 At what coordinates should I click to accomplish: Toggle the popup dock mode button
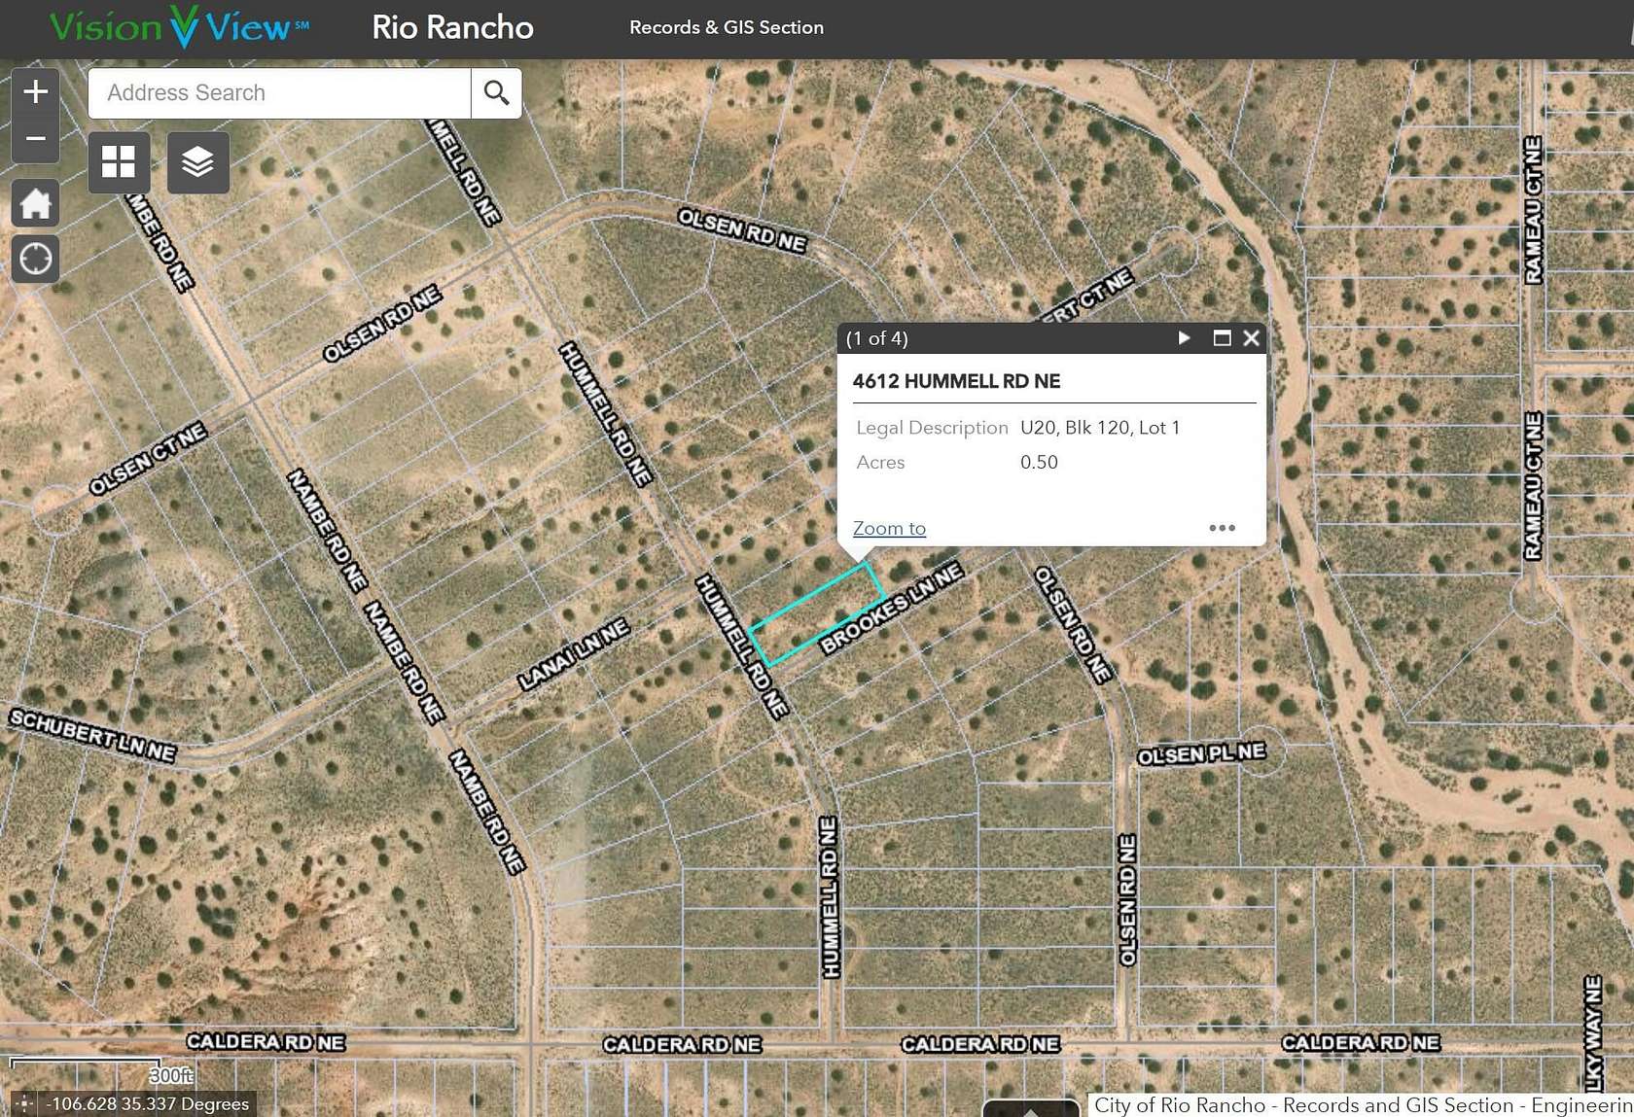(x=1221, y=338)
